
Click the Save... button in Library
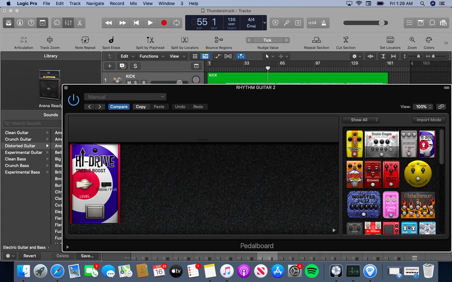pos(87,256)
